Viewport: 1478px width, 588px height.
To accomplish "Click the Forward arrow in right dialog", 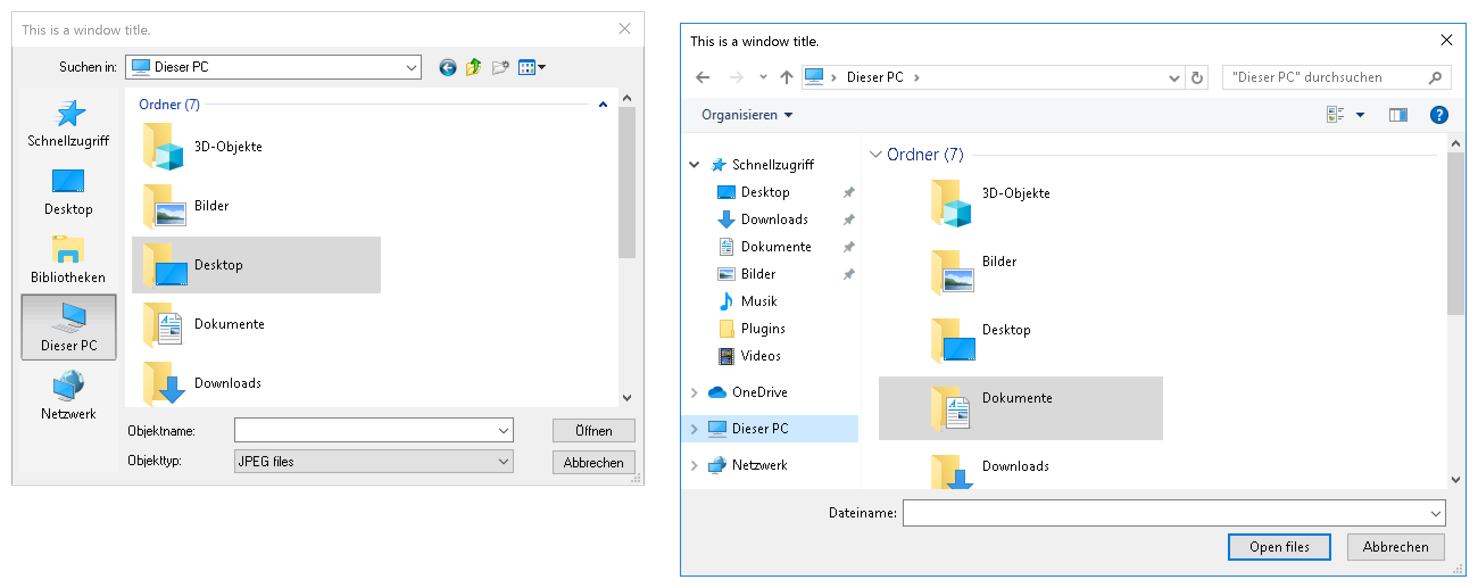I will pyautogui.click(x=736, y=77).
